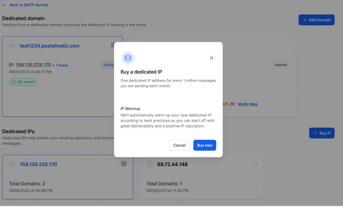
Task: Click the back arrow to SMTP Service
Action: click(4, 5)
